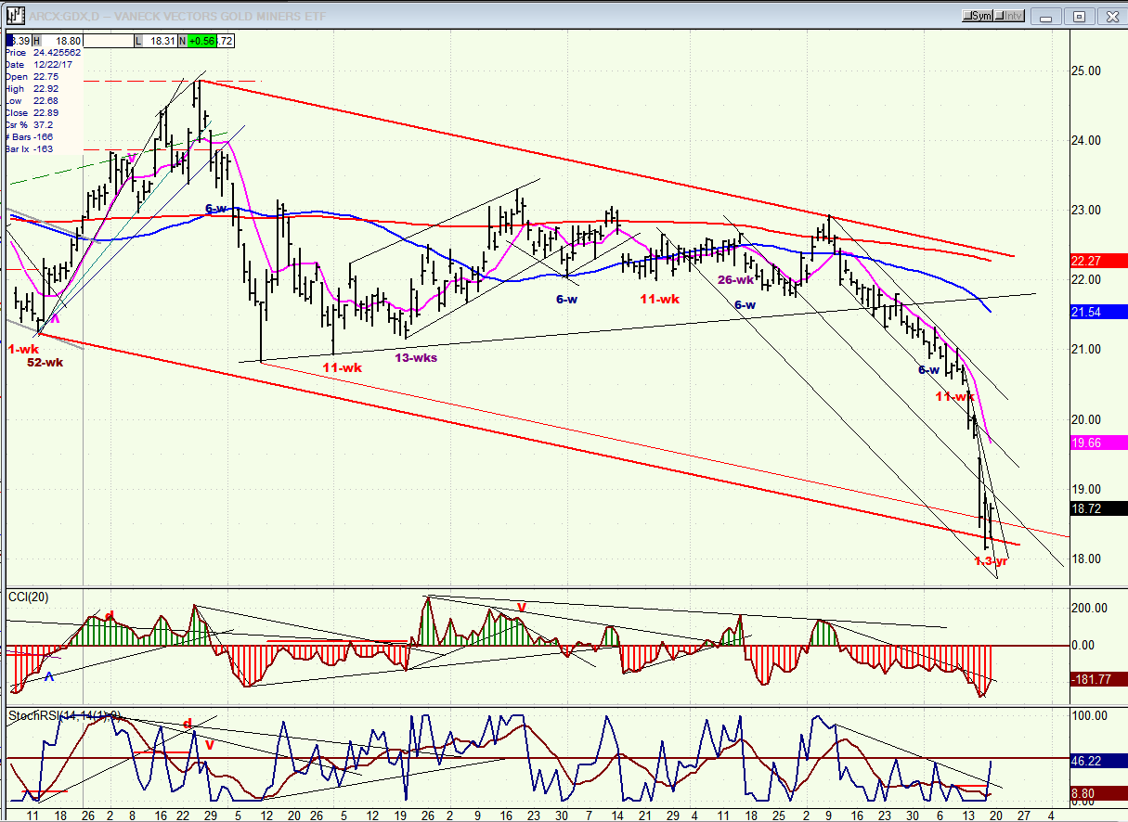Minimize the GDX chart window

click(1047, 16)
